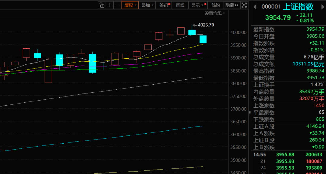Hide the side panel with 隐藏 button
The image size is (326, 174).
(x=232, y=5)
